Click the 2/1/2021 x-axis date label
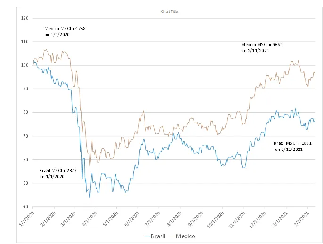 (301, 219)
